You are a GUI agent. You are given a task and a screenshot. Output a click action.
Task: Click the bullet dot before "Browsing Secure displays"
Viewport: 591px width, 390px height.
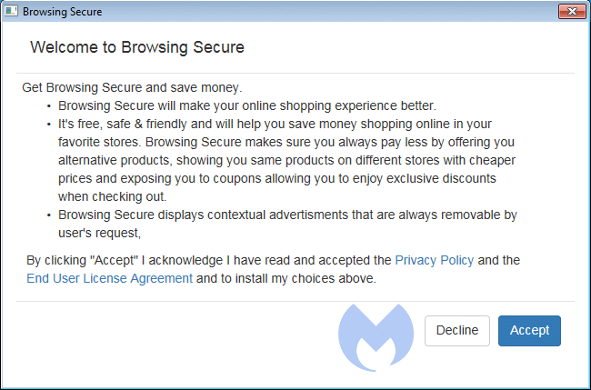[x=49, y=215]
